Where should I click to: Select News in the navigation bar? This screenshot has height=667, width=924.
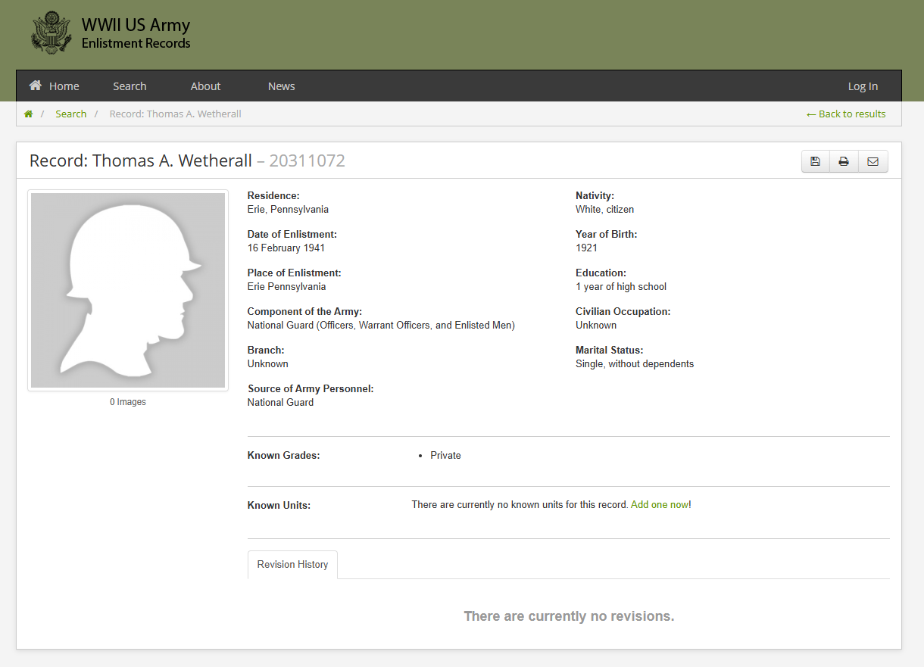coord(281,86)
